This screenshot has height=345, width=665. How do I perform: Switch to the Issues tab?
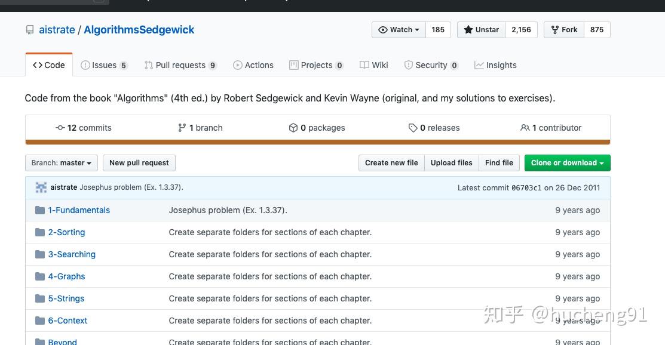point(104,65)
